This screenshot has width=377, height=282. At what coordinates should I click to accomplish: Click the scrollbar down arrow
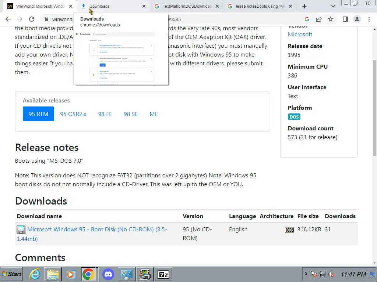point(374,263)
